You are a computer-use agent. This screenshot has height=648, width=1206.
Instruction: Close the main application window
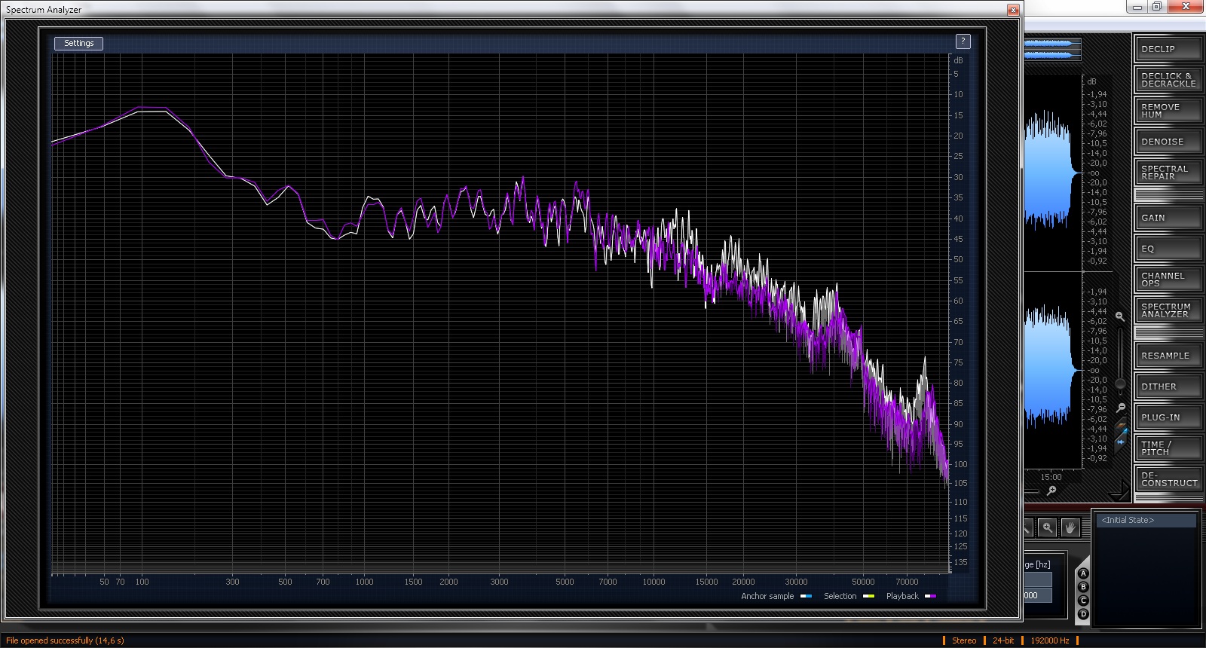coord(1186,7)
